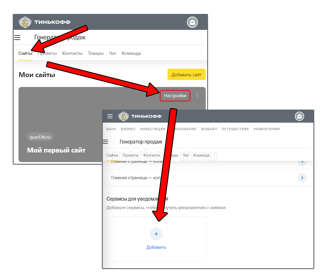Click the three-dot menu beside Настройки
327x276 pixels.
(198, 95)
